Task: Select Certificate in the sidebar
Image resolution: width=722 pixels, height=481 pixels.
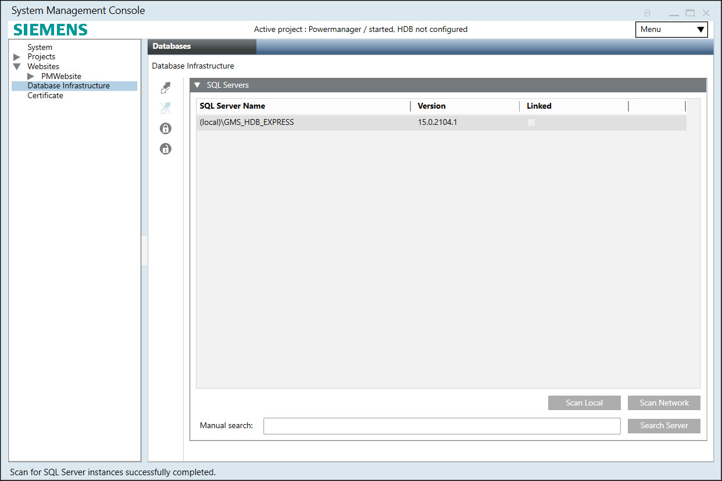Action: click(45, 95)
